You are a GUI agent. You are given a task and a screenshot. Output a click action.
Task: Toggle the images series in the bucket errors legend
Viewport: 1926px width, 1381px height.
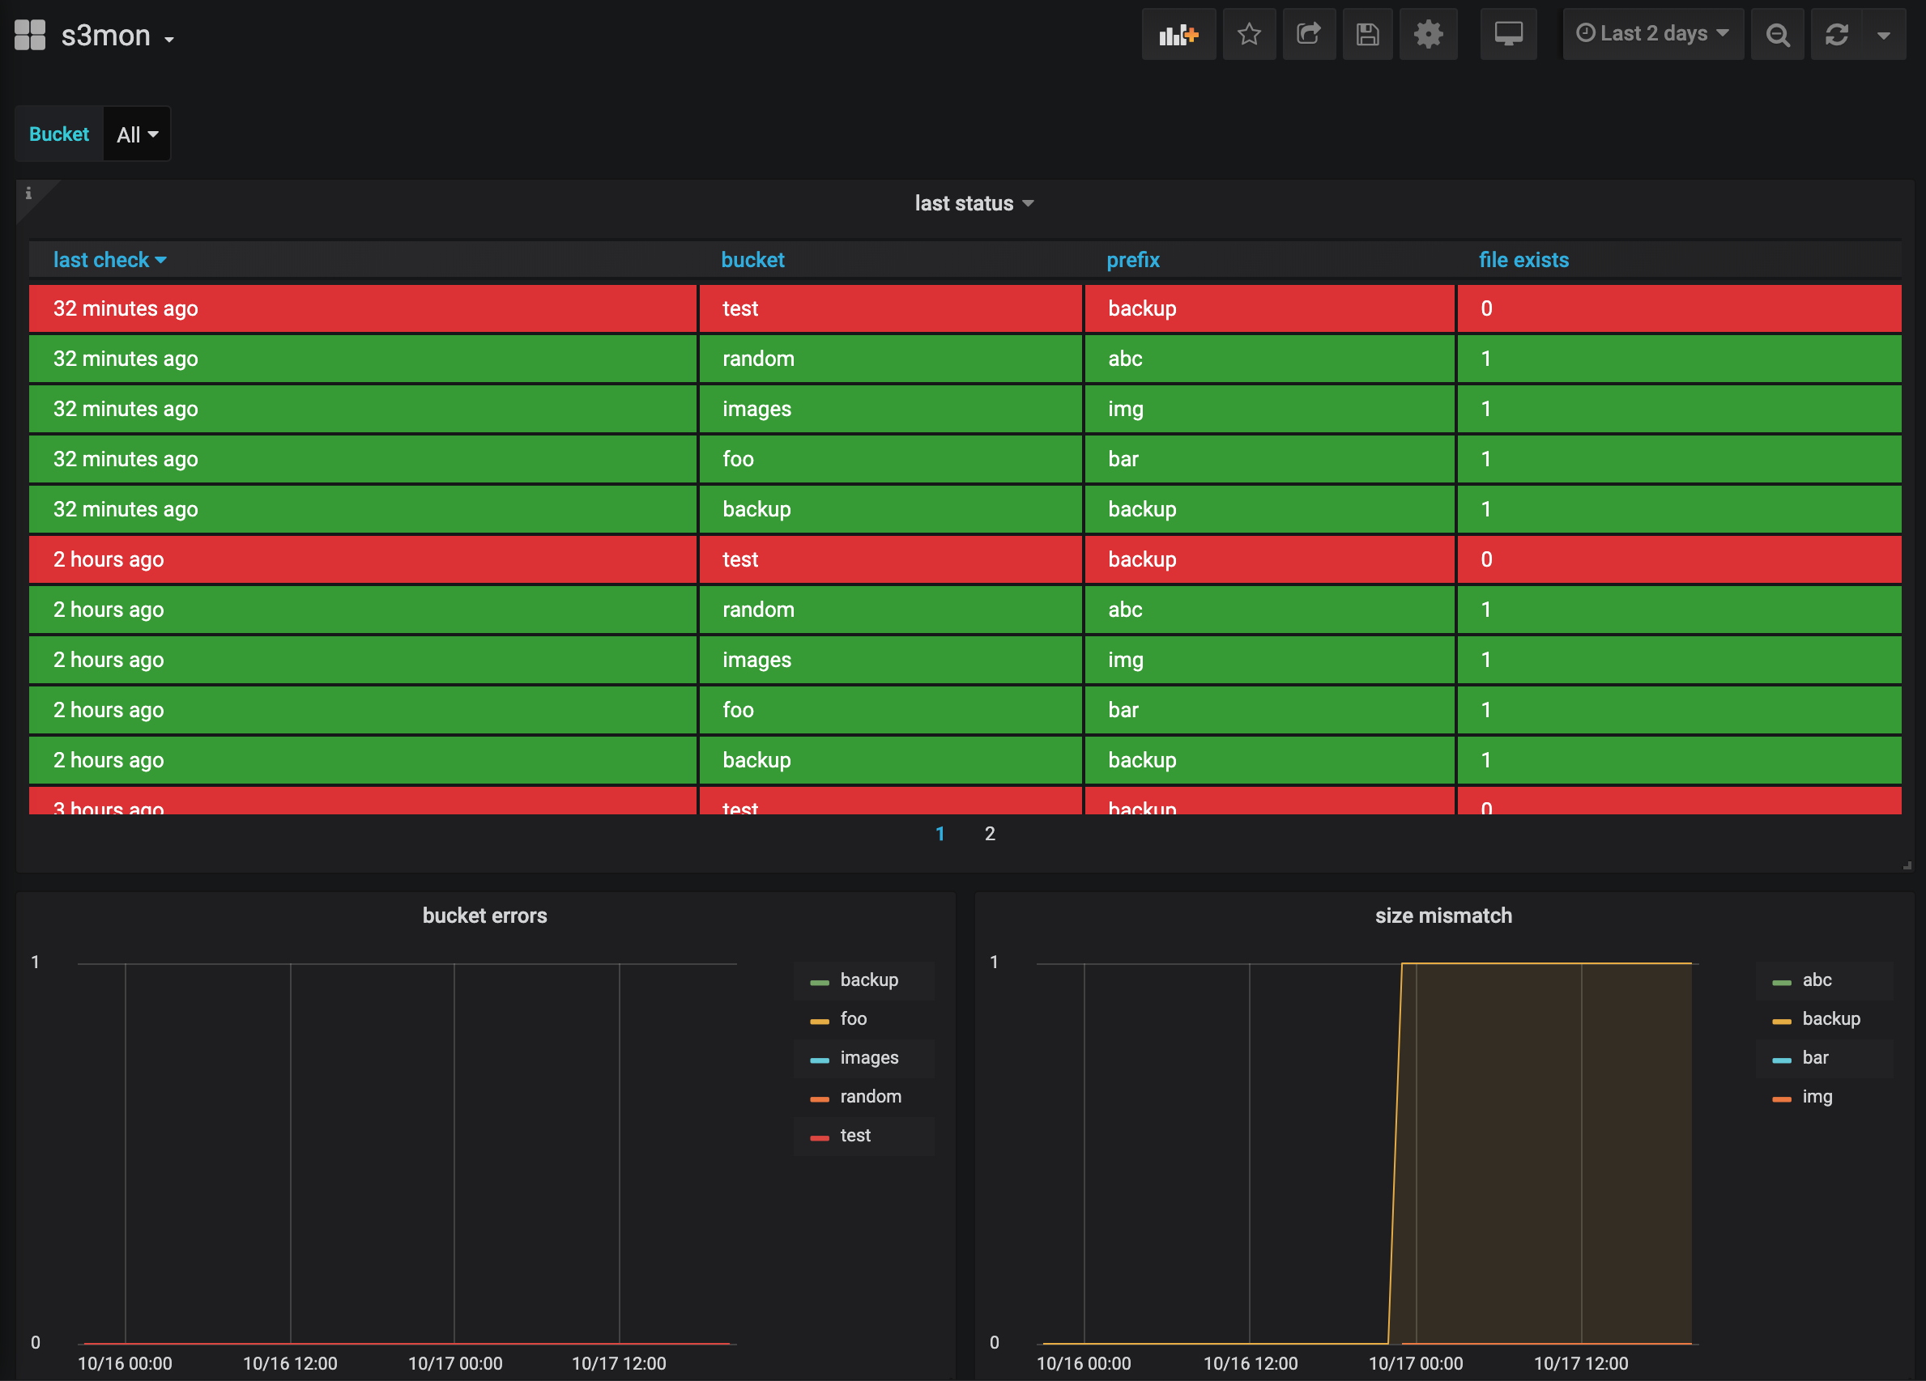pos(869,1058)
